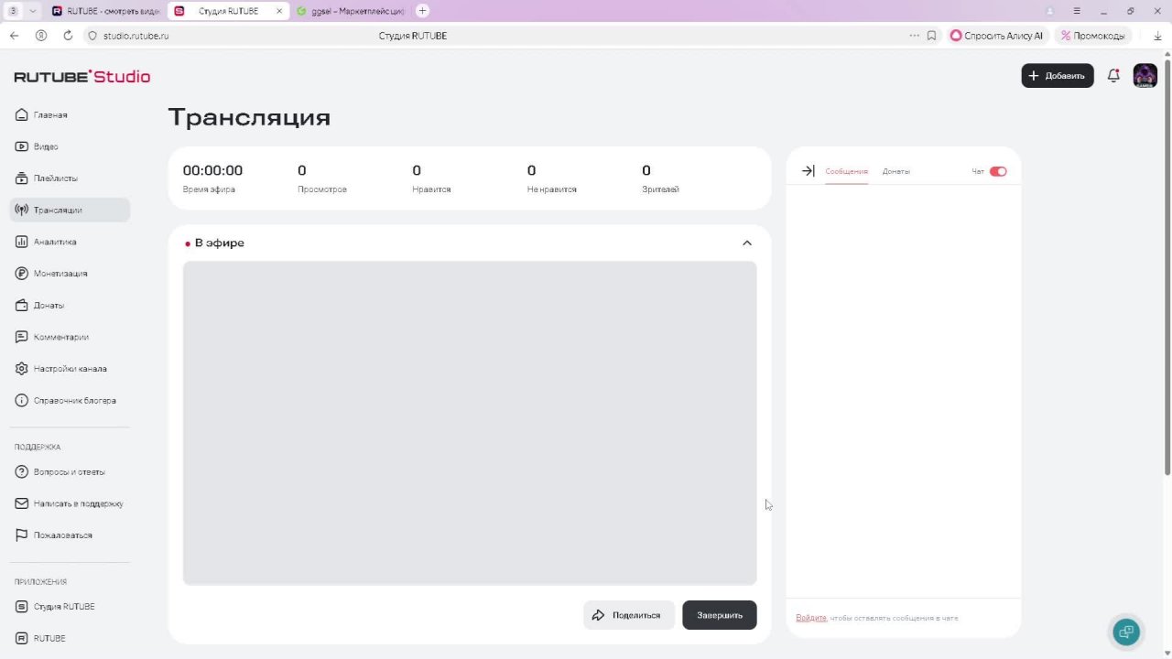Click the Нравится counter label
This screenshot has width=1172, height=659.
click(431, 189)
